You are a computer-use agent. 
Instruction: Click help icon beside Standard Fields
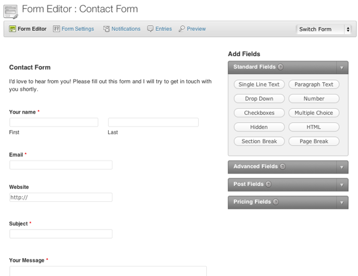pos(280,67)
